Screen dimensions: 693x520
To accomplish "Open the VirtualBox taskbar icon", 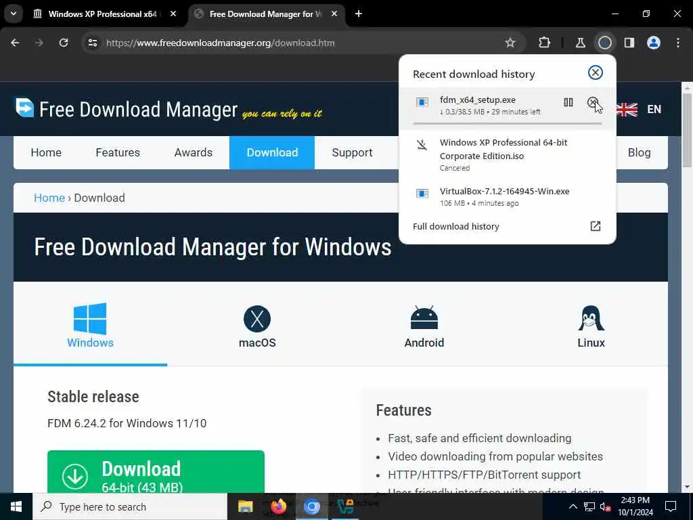I will pos(345,506).
